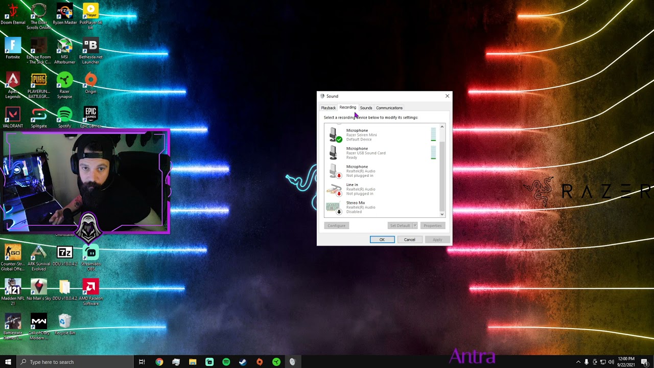654x368 pixels.
Task: Select the Spotify desktop icon
Action: (x=65, y=118)
